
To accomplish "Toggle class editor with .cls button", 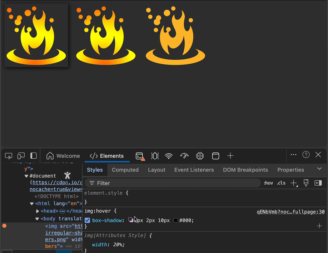I will click(x=281, y=183).
